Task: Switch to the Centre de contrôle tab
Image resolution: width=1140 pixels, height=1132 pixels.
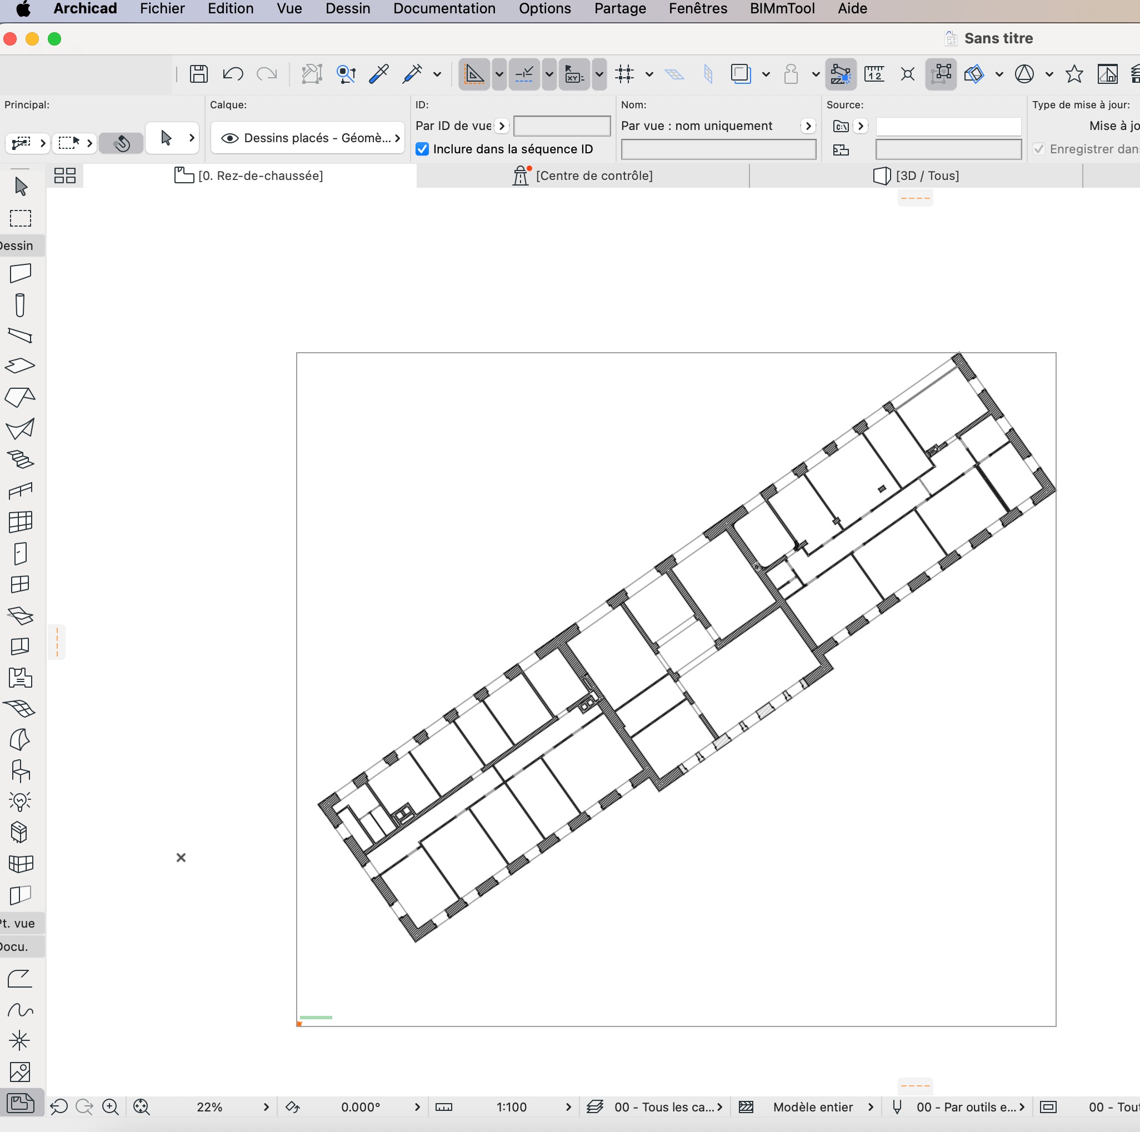Action: tap(583, 176)
